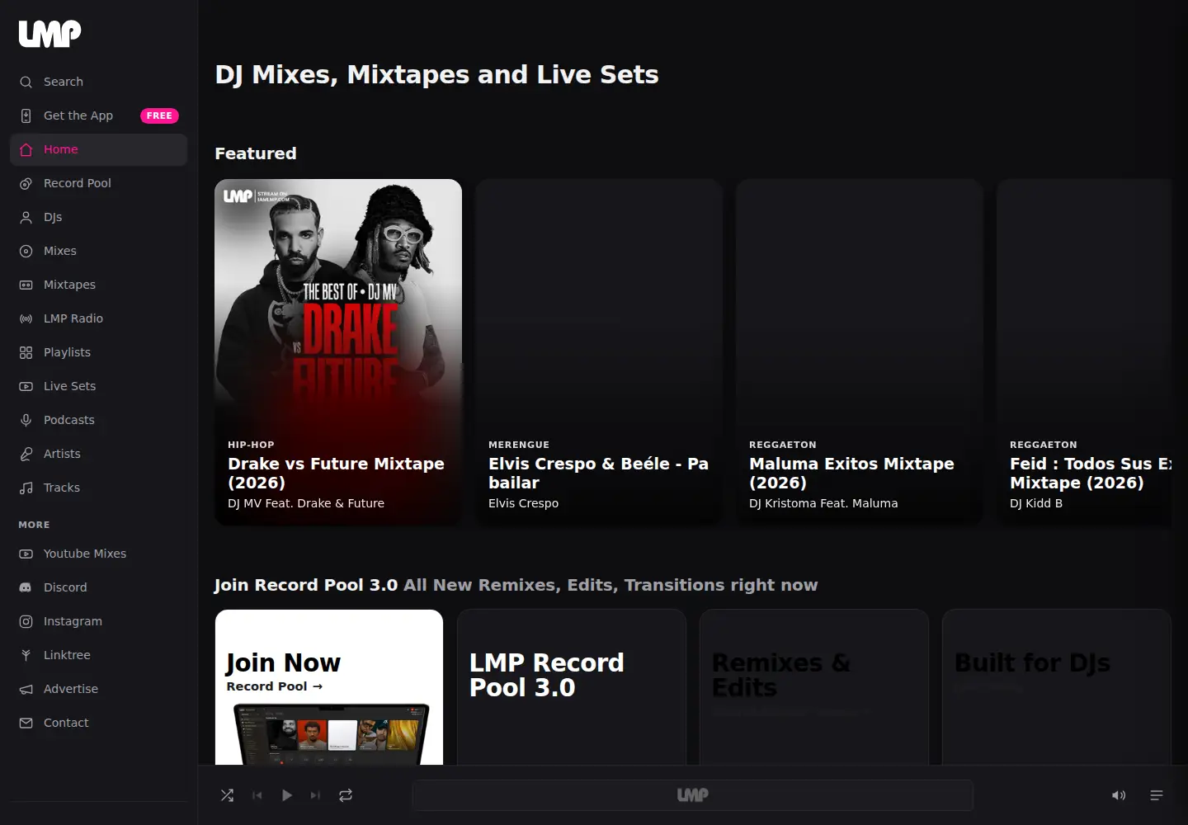Screen dimensions: 1188x825
Task: Open the LMP Record Pool 3.0 card
Action: pyautogui.click(x=572, y=687)
